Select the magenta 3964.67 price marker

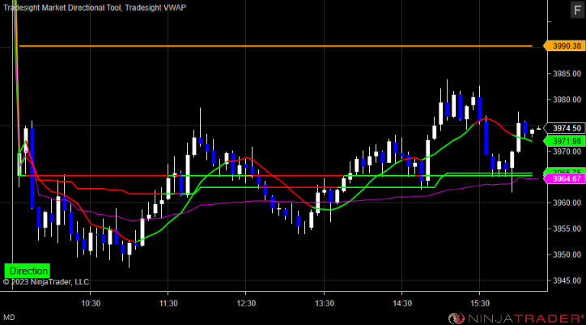coord(564,178)
